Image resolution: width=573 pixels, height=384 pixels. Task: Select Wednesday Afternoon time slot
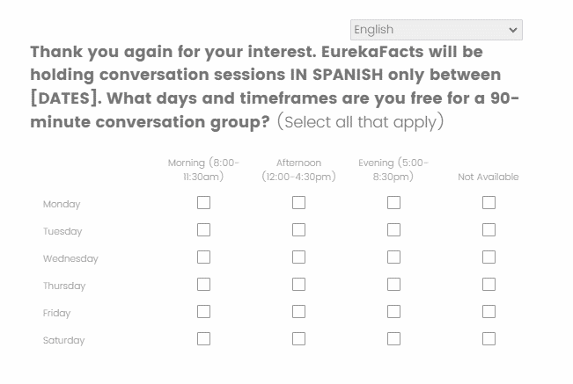coord(298,257)
